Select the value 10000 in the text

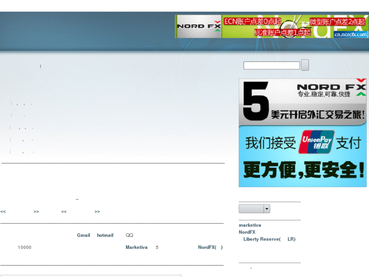[x=25, y=248]
